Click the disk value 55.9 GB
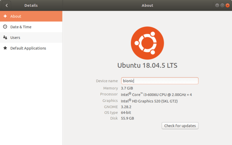The width and height of the screenshot is (232, 145). (127, 118)
